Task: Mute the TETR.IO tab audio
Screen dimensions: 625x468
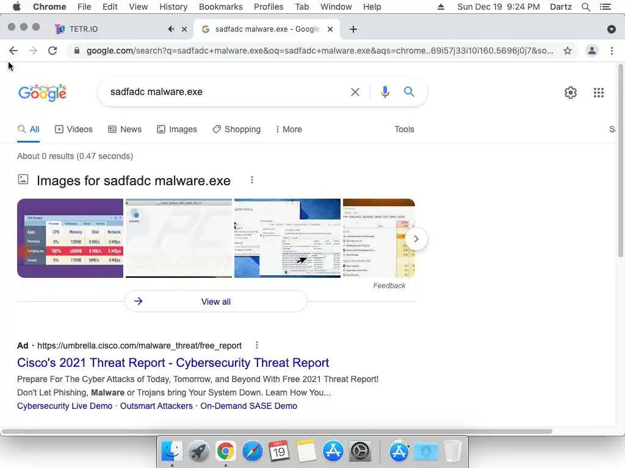Action: tap(171, 29)
